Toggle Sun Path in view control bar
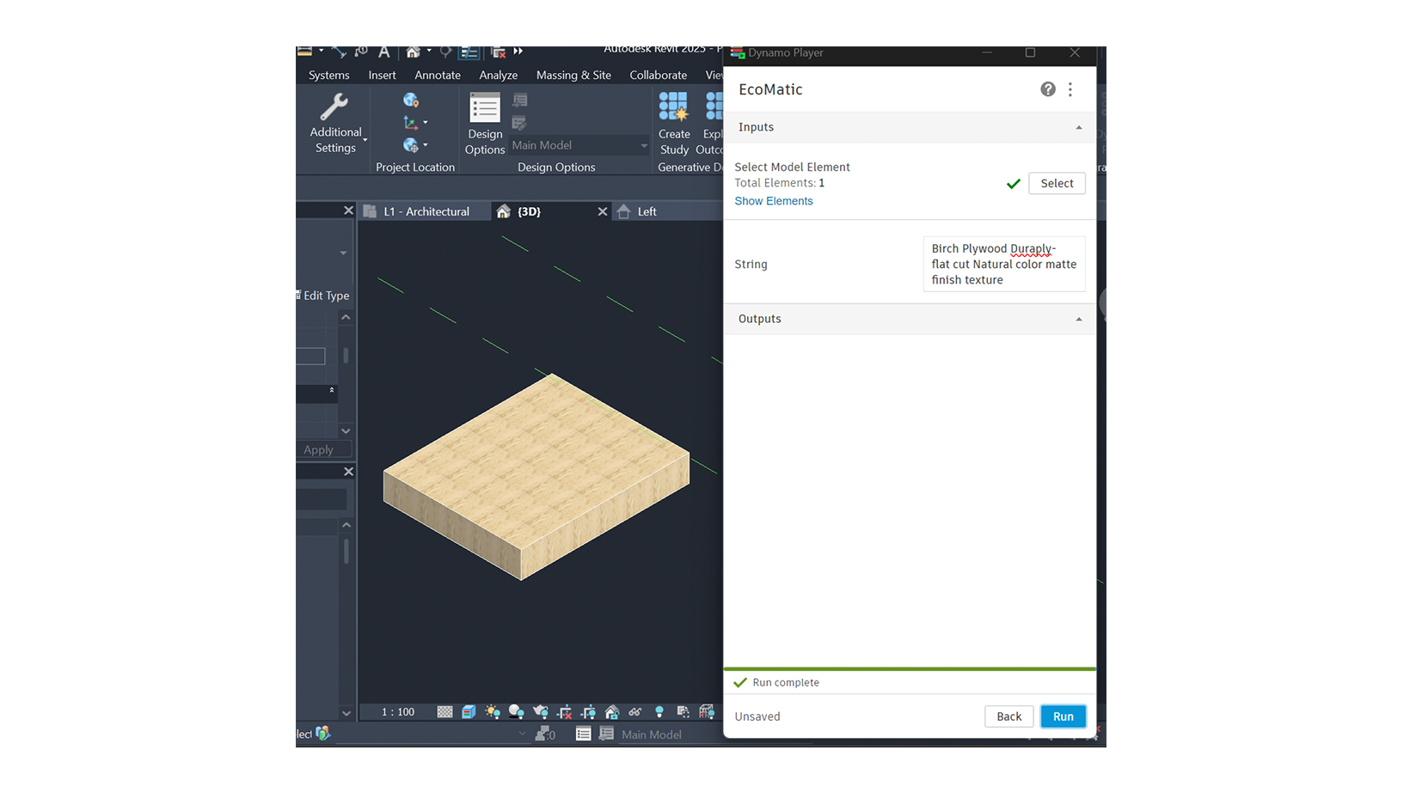The height and width of the screenshot is (793, 1410). coord(493,712)
